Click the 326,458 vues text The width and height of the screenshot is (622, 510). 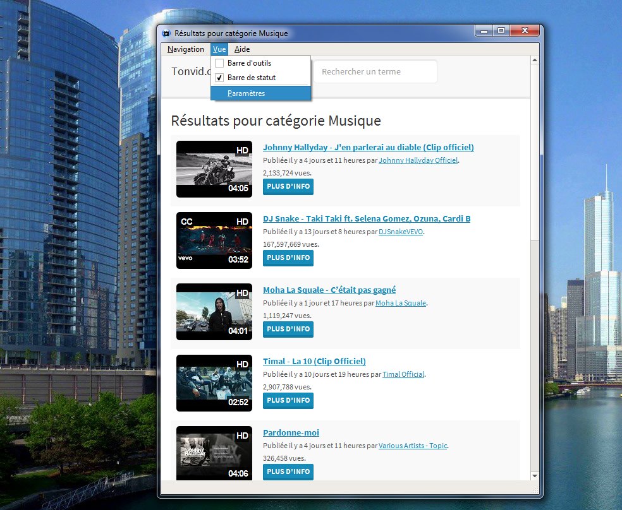(x=284, y=458)
